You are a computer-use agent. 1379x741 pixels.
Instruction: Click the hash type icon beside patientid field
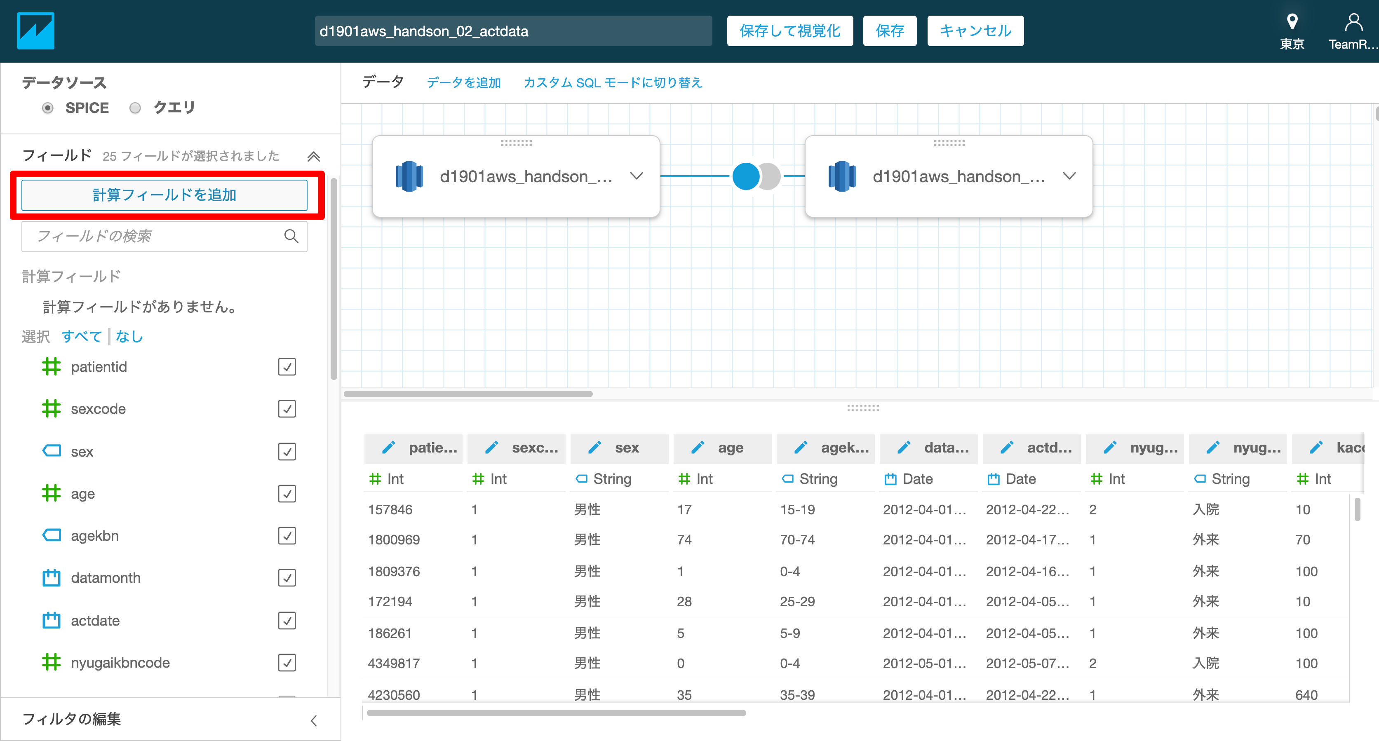(x=52, y=366)
